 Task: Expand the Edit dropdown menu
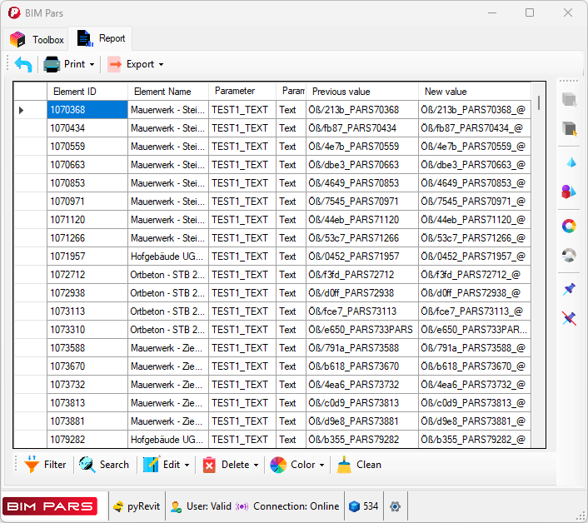click(187, 466)
